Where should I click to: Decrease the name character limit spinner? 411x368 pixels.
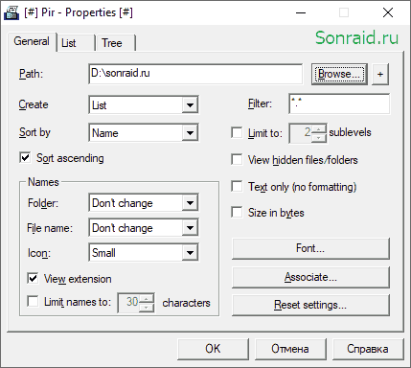point(147,307)
